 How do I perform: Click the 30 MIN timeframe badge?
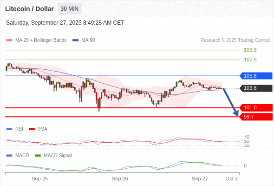[70, 9]
